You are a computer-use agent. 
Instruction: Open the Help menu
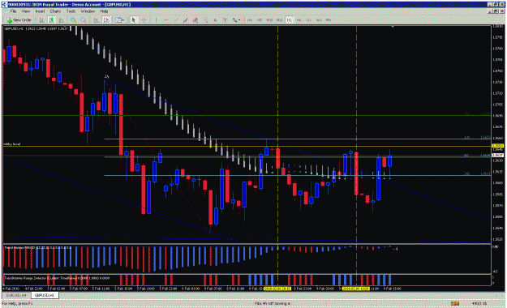(x=104, y=11)
